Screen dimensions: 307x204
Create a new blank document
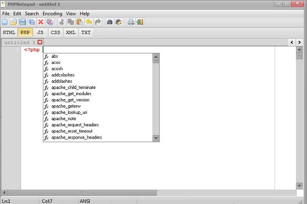click(5, 22)
